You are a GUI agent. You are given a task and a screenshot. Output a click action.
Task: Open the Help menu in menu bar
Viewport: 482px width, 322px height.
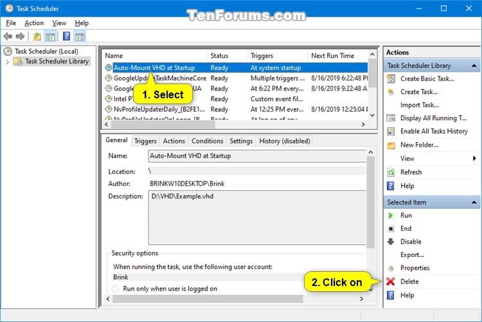point(82,23)
